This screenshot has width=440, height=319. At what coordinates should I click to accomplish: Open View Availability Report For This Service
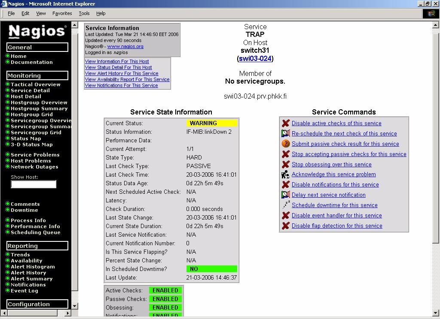pyautogui.click(x=127, y=80)
